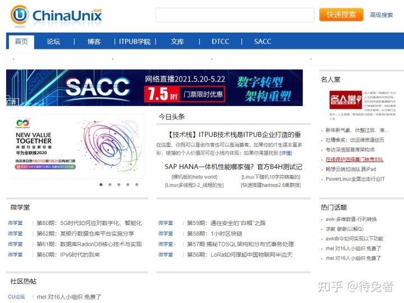404x303 pixels.
Task: Click the ChinaUnix logo
Action: pyautogui.click(x=56, y=15)
